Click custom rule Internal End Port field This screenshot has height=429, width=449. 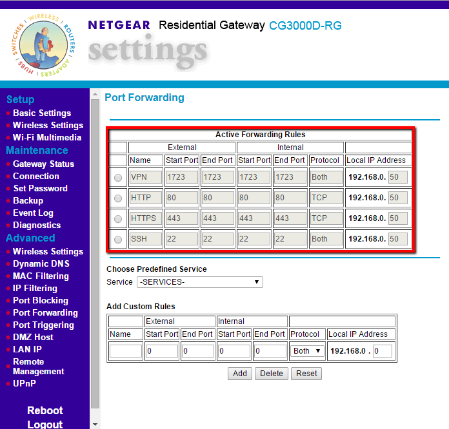click(x=270, y=351)
